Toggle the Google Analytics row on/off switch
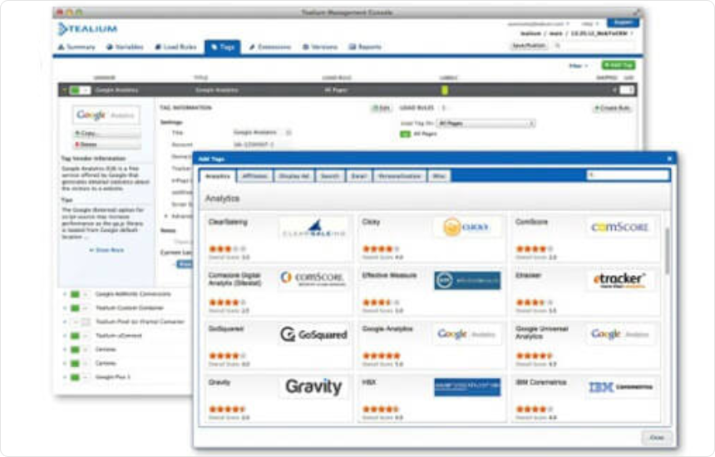 point(81,91)
